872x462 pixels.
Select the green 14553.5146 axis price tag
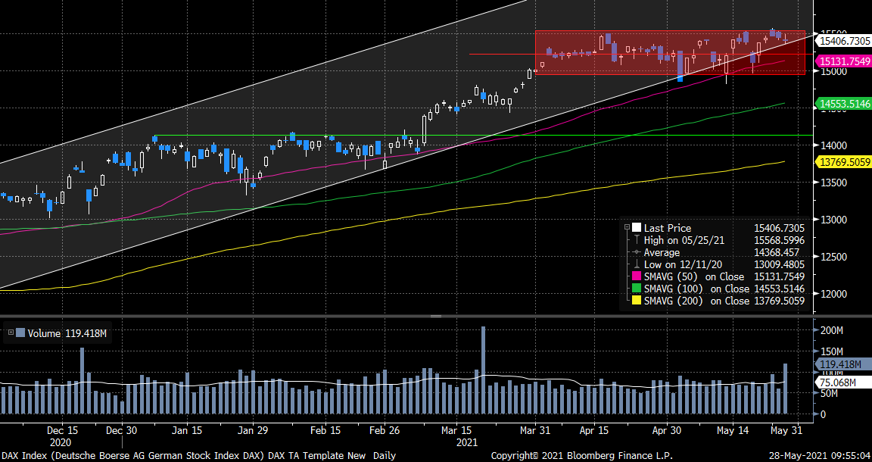(844, 104)
